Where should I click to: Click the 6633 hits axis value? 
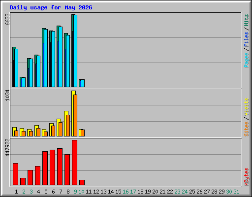point(7,19)
